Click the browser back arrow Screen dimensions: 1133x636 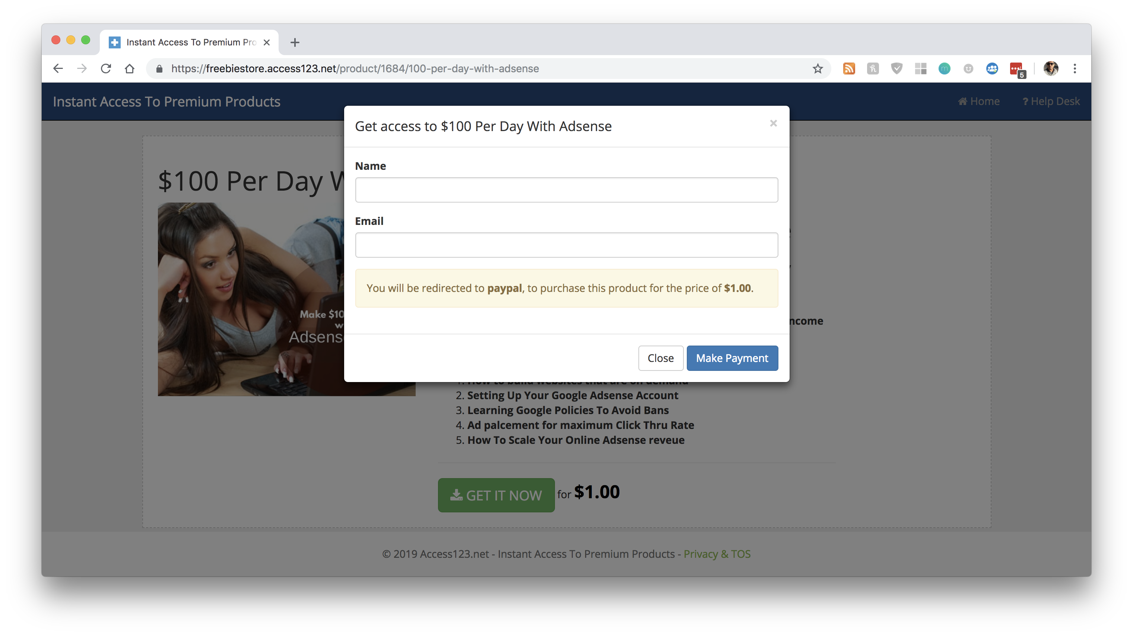point(58,69)
